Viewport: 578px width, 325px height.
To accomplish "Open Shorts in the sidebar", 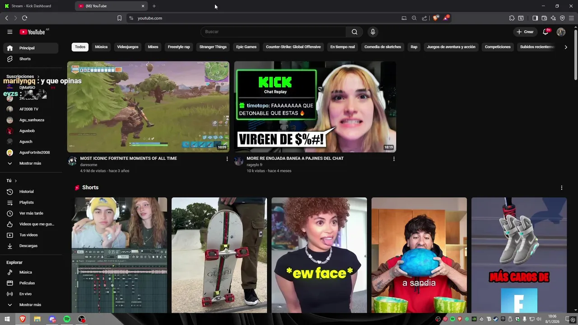I will [x=31, y=59].
